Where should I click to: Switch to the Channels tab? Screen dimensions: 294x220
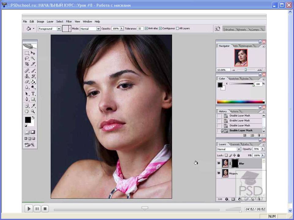234,144
